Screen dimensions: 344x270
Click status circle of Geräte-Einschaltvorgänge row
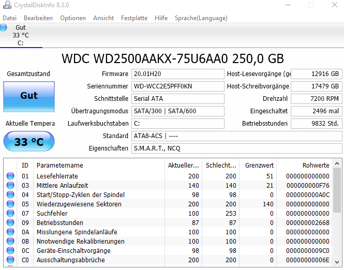click(x=10, y=250)
